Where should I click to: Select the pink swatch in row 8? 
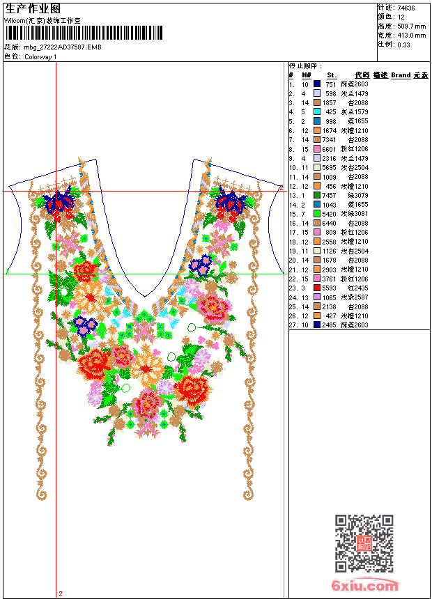click(317, 149)
